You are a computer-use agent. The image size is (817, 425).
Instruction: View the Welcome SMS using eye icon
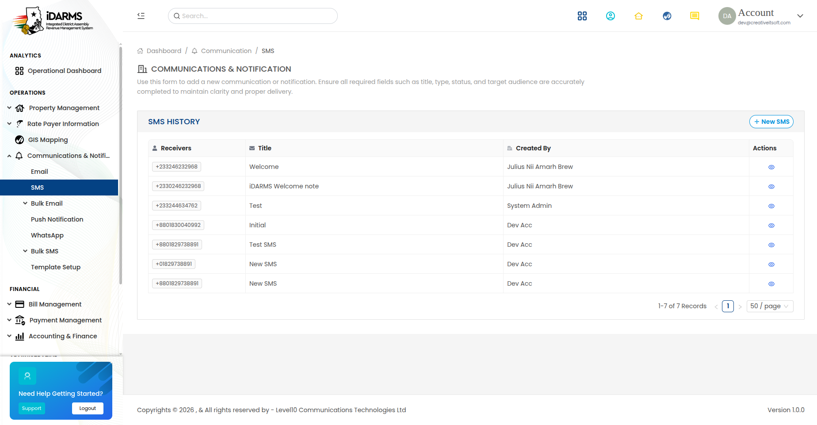coord(771,167)
